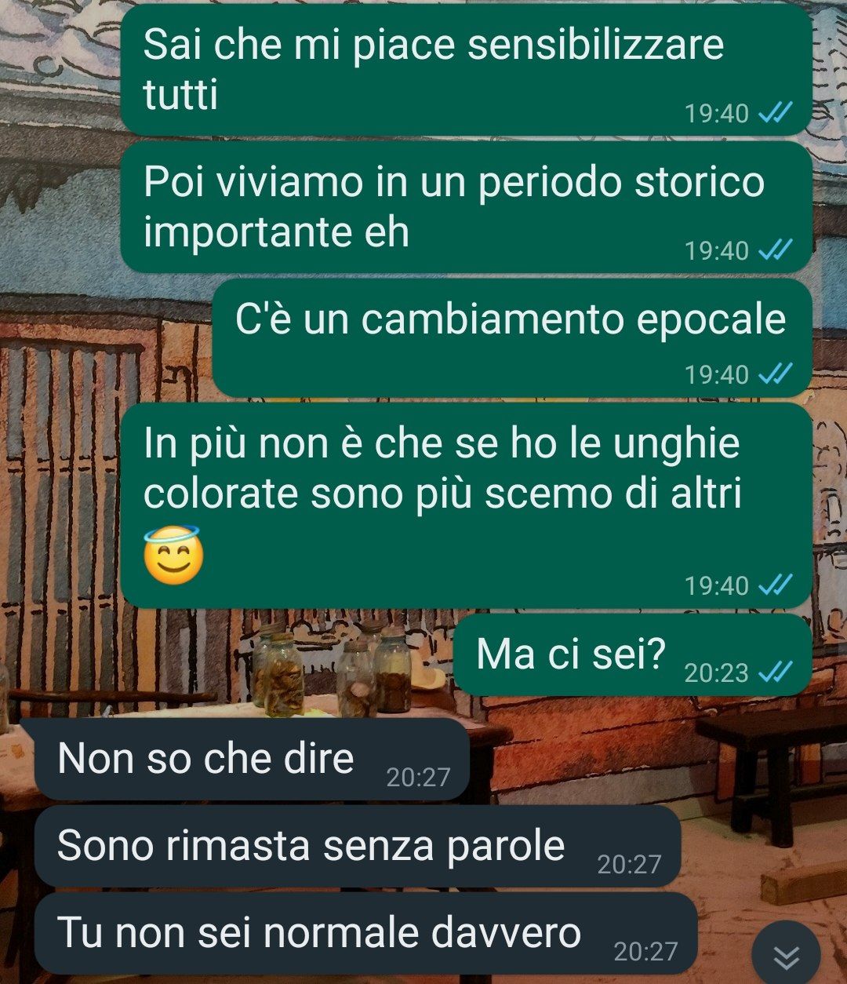
Task: Click the 20:27 timestamp beside "Non so che dire"
Action: click(x=418, y=778)
